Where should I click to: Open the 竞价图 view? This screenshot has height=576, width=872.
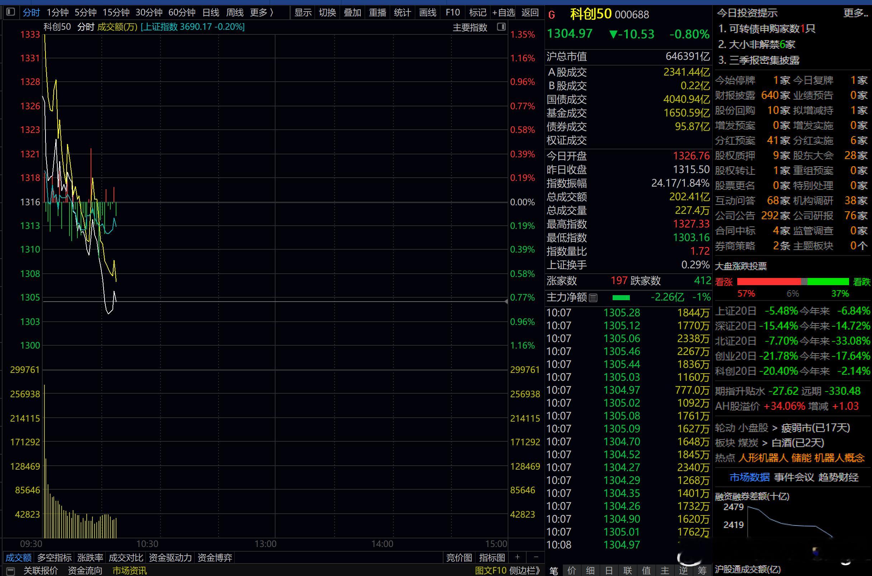tap(459, 557)
